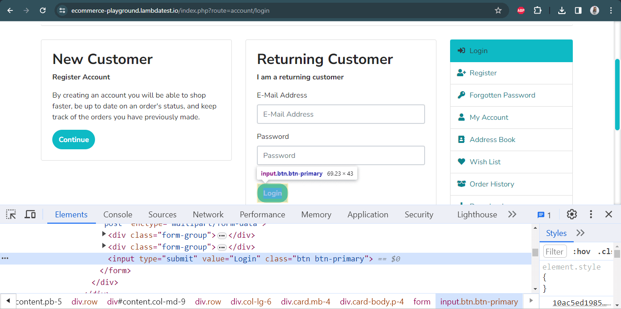Toggle the device emulation toolbar
The height and width of the screenshot is (309, 621).
click(x=30, y=214)
